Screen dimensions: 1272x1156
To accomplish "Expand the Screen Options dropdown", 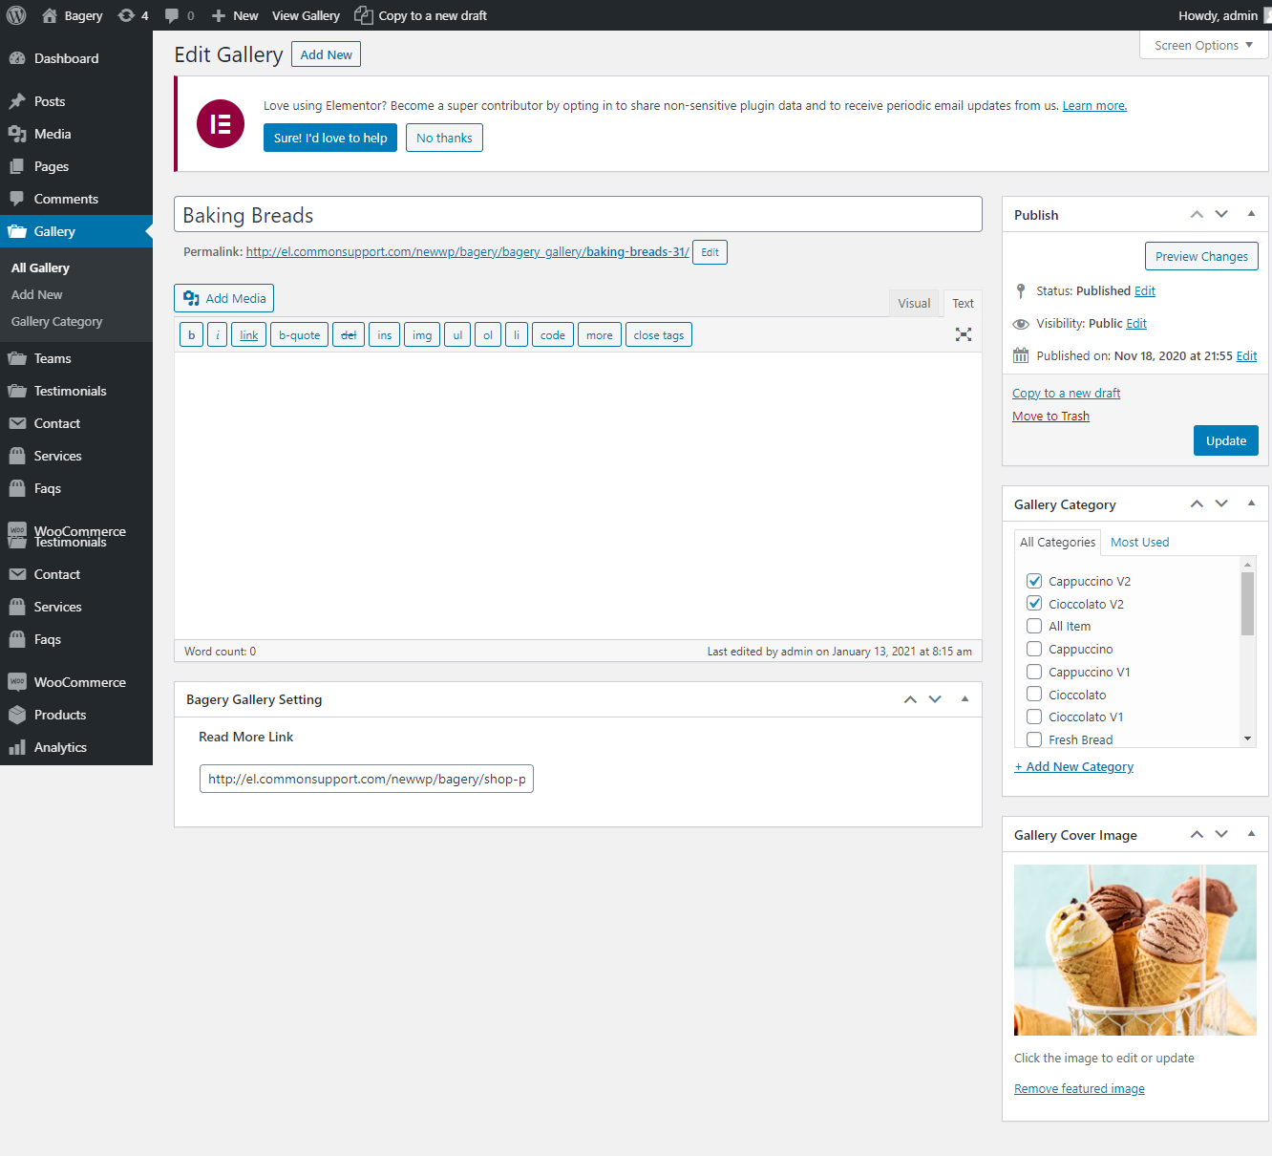I will click(1203, 45).
